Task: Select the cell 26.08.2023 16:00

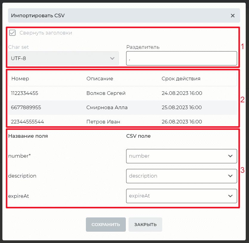Action: (x=182, y=122)
